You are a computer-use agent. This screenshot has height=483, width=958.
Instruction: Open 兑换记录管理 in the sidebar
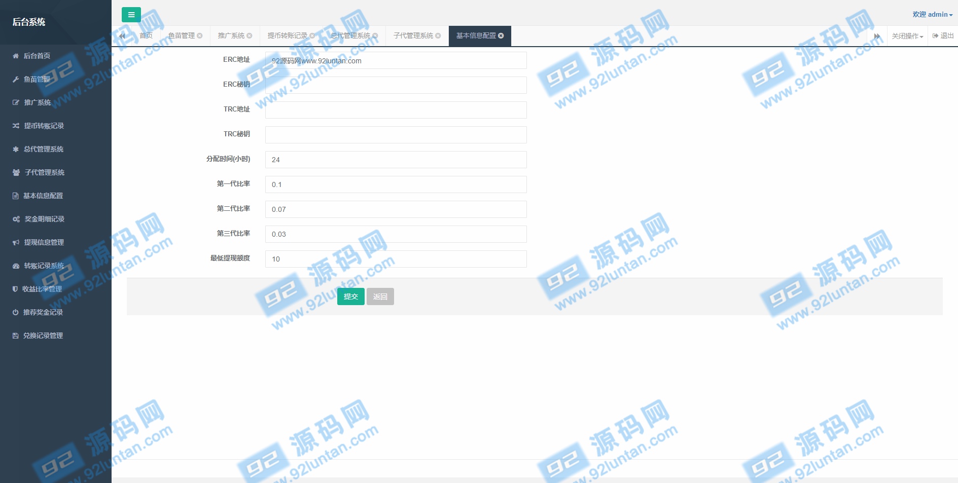click(x=56, y=336)
